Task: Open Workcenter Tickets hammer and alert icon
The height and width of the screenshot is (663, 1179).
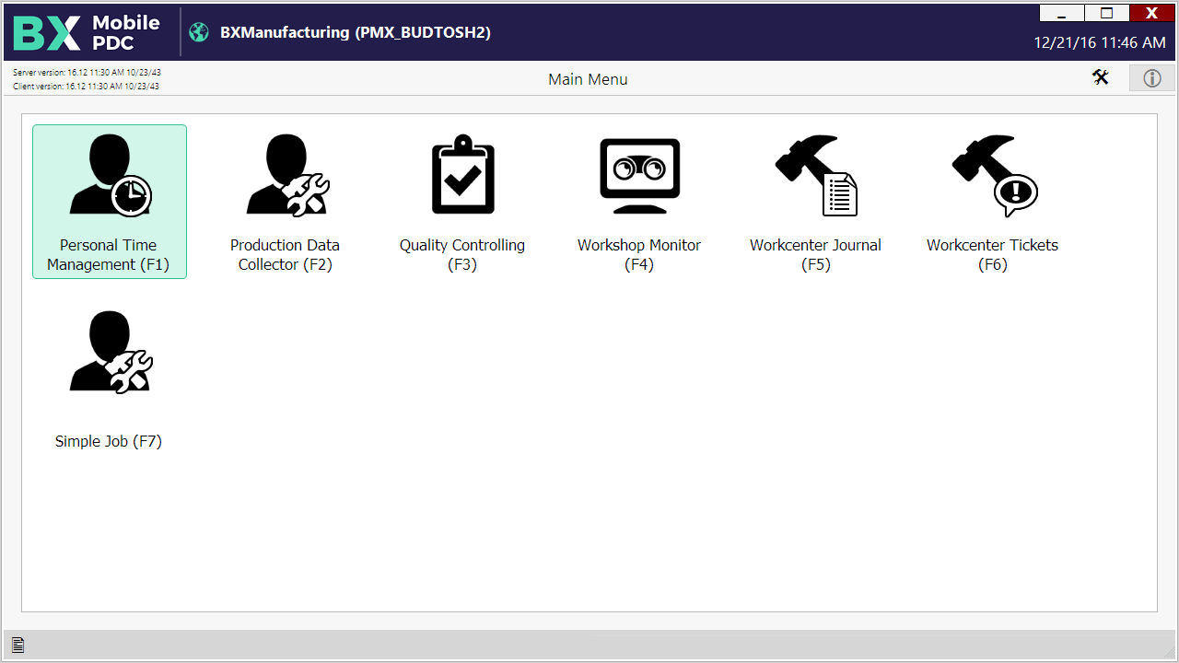Action: tap(993, 176)
